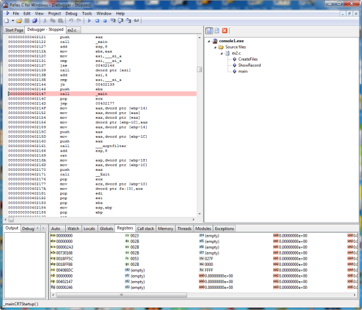
Task: Click the Redo toolbar icon
Action: click(x=79, y=21)
